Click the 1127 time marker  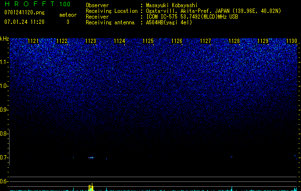pos(205,41)
